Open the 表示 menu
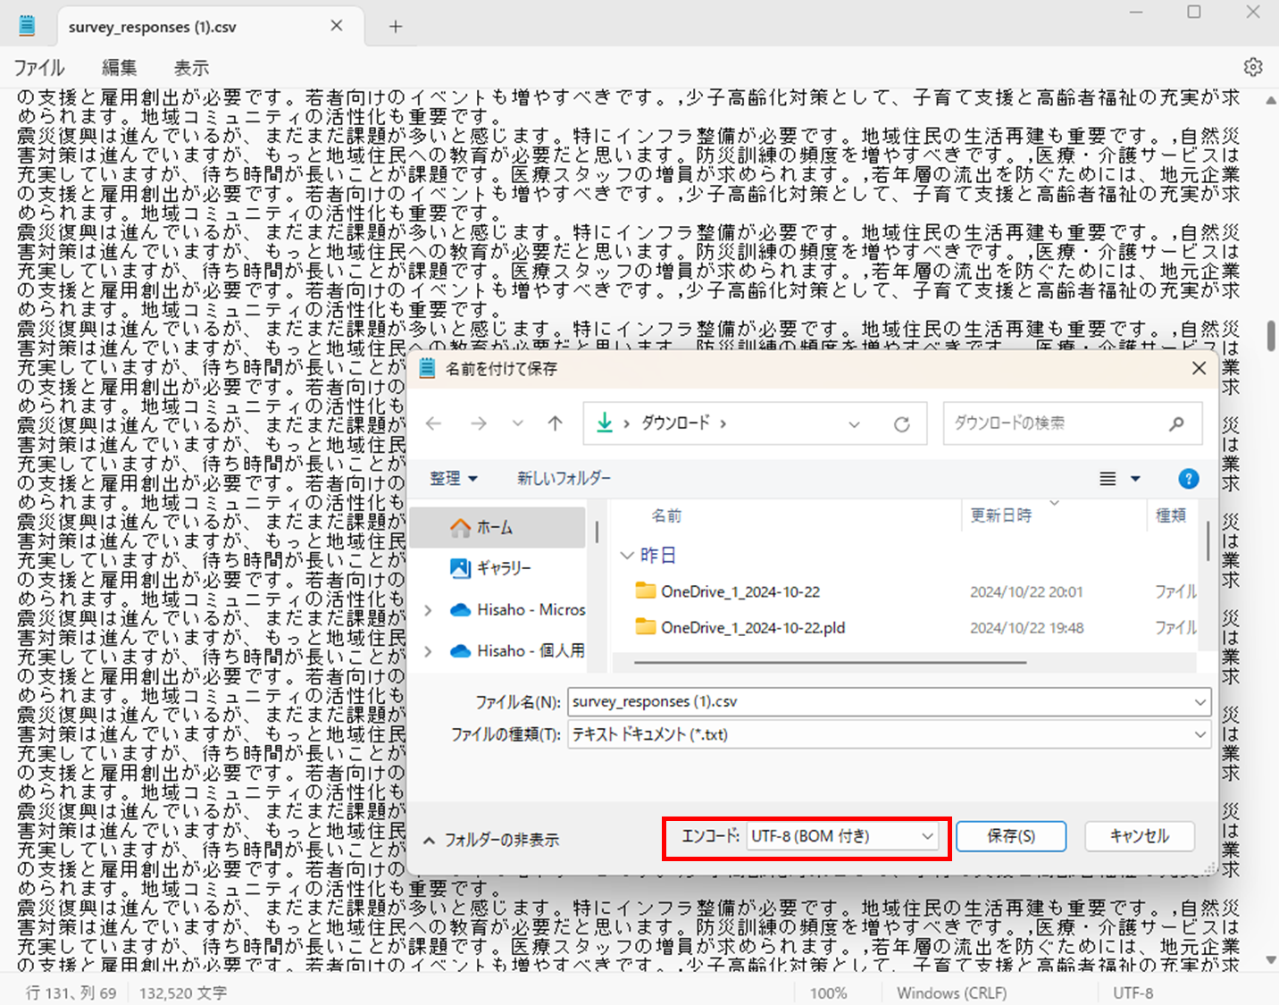This screenshot has width=1279, height=1005. pyautogui.click(x=191, y=68)
